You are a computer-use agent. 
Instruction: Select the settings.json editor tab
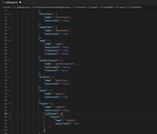pos(11,3)
